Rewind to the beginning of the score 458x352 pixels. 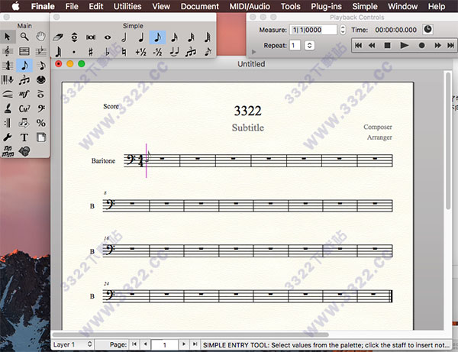(x=359, y=45)
